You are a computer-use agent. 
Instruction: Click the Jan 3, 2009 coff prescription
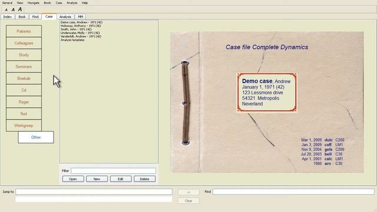click(x=323, y=145)
